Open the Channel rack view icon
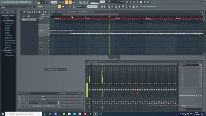 point(109,6)
